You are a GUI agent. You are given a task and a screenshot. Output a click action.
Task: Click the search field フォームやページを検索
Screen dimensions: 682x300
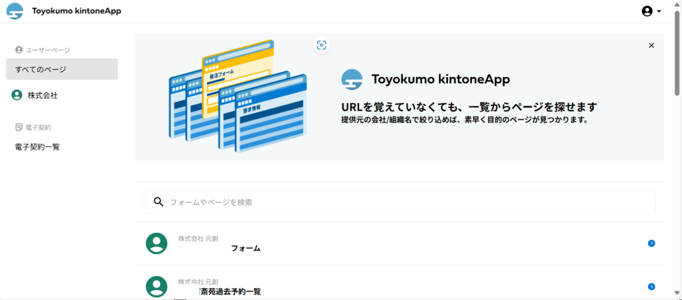tap(400, 202)
